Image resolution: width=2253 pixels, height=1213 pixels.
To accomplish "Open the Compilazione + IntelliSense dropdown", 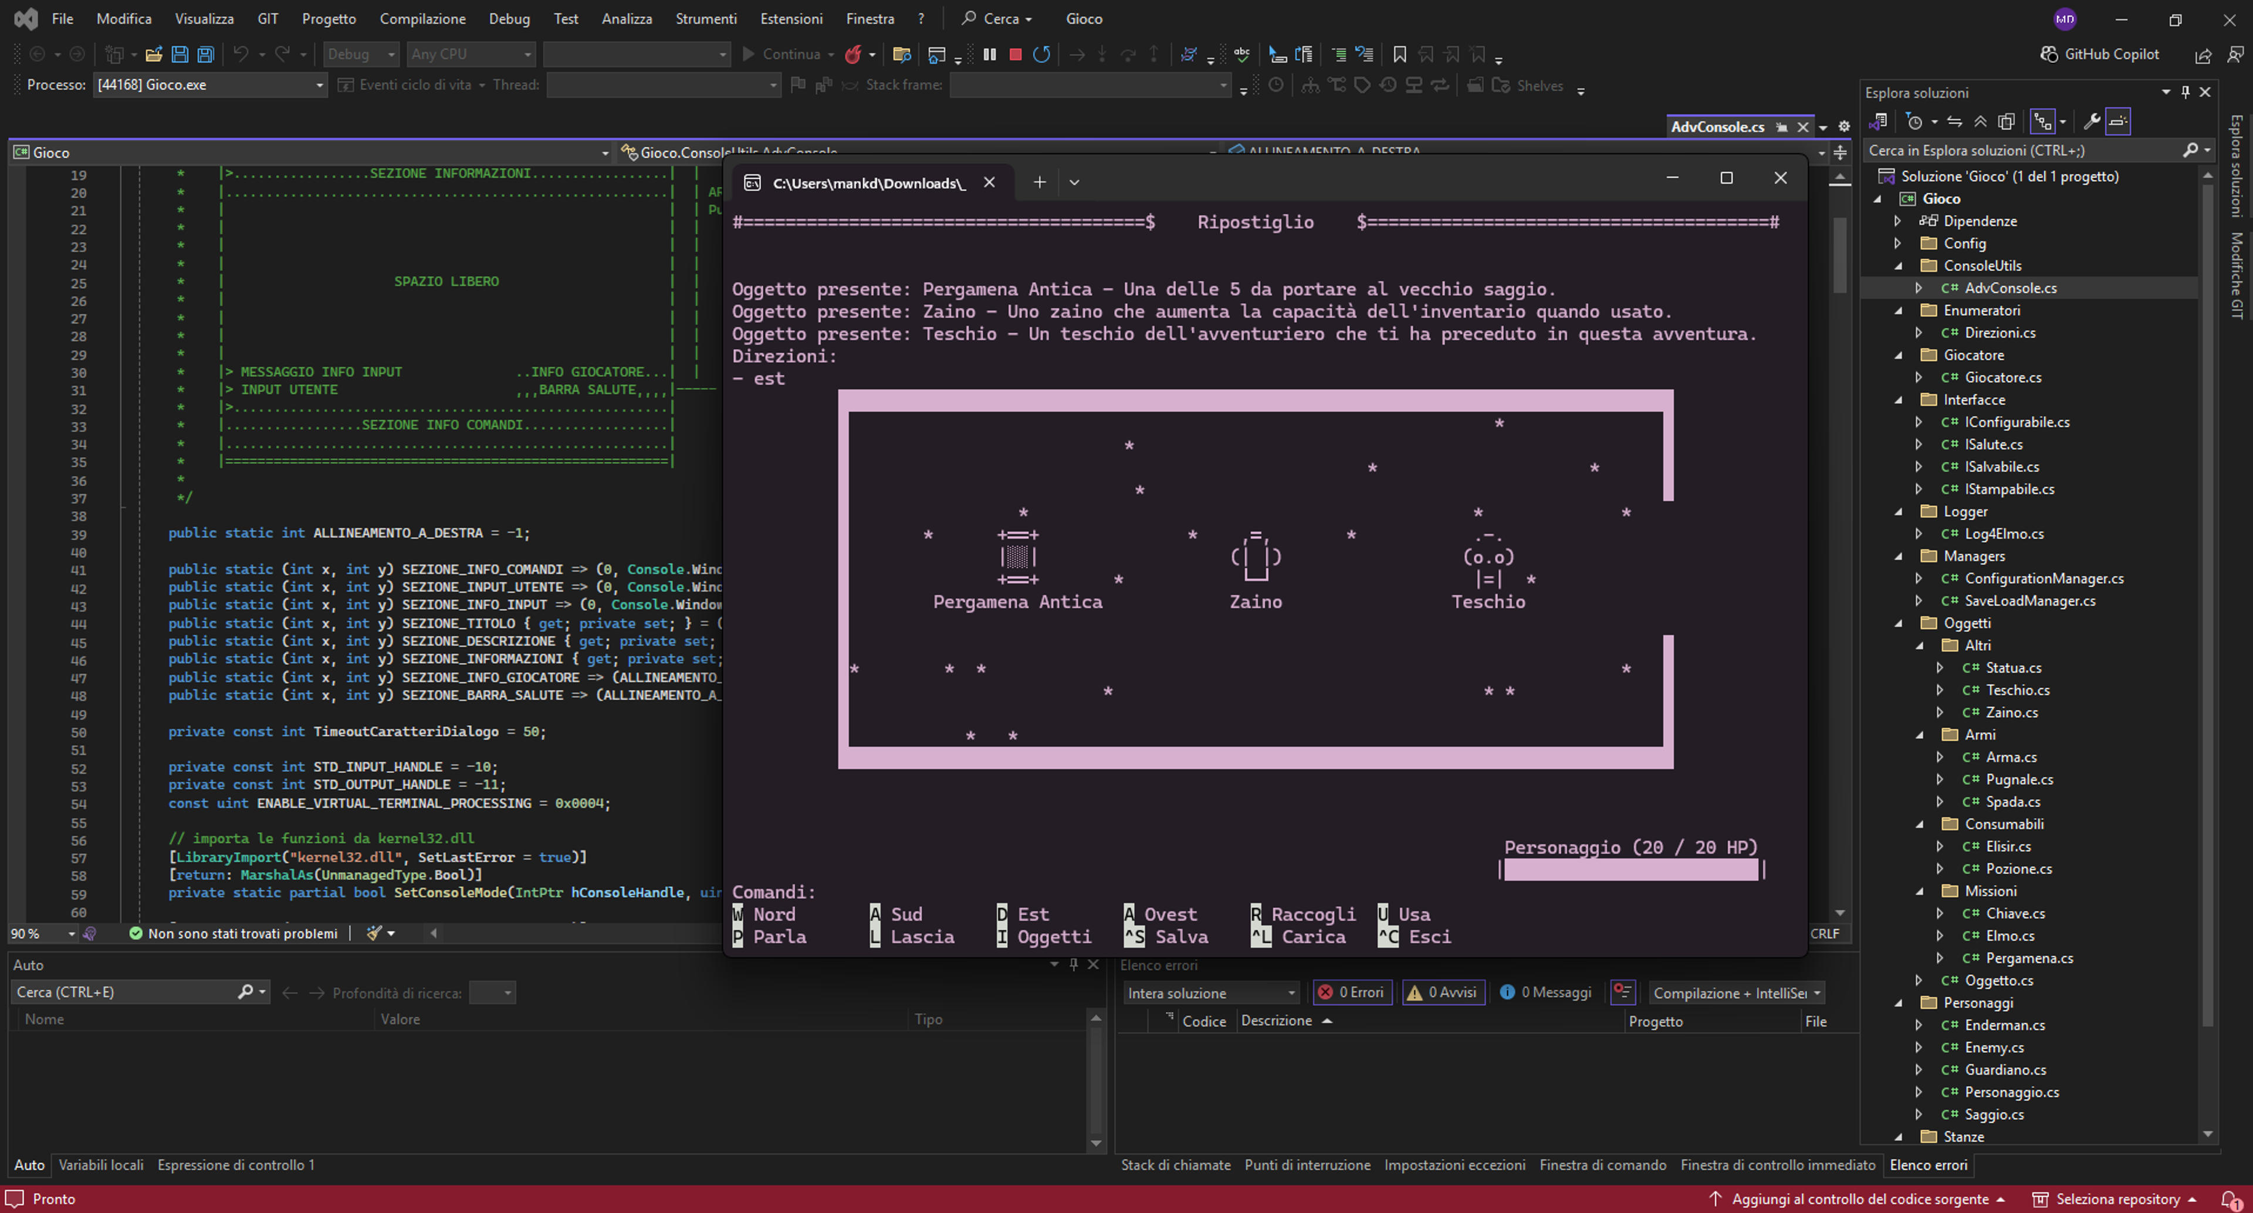I will [x=1737, y=992].
